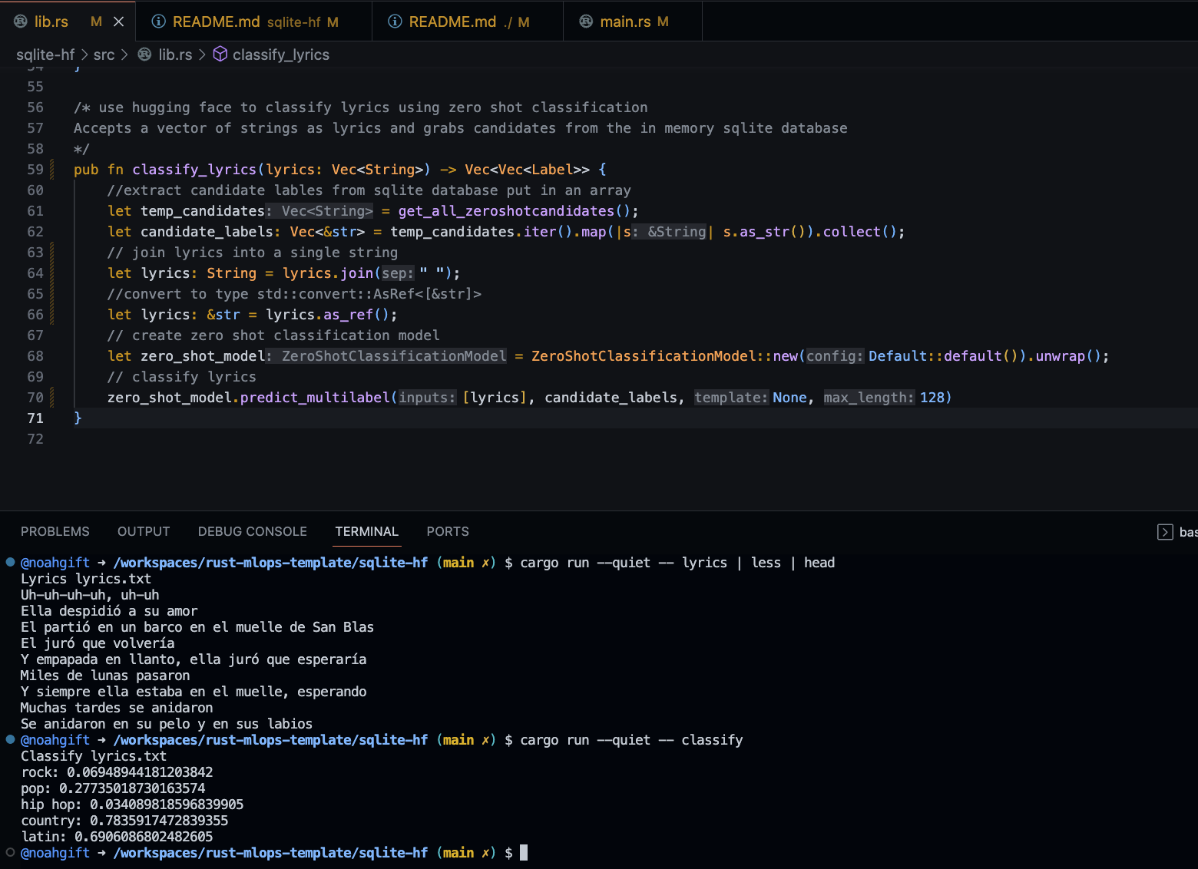Click the hollow command marker on last prompt
Image resolution: width=1198 pixels, height=869 pixels.
tap(11, 852)
